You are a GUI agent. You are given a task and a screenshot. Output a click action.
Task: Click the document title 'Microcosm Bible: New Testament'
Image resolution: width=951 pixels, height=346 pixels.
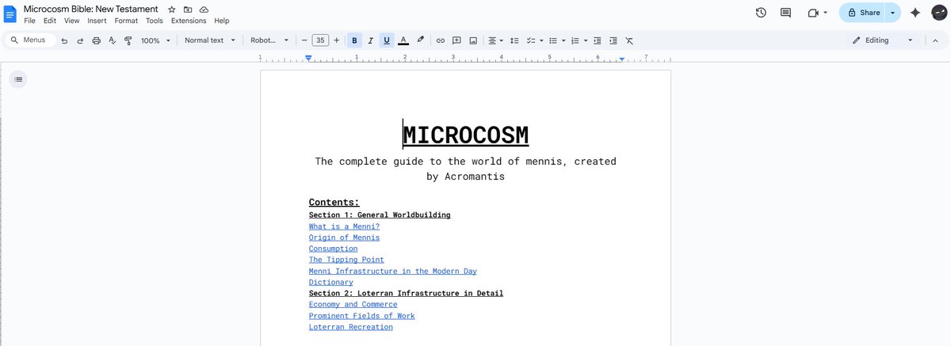[x=93, y=9]
